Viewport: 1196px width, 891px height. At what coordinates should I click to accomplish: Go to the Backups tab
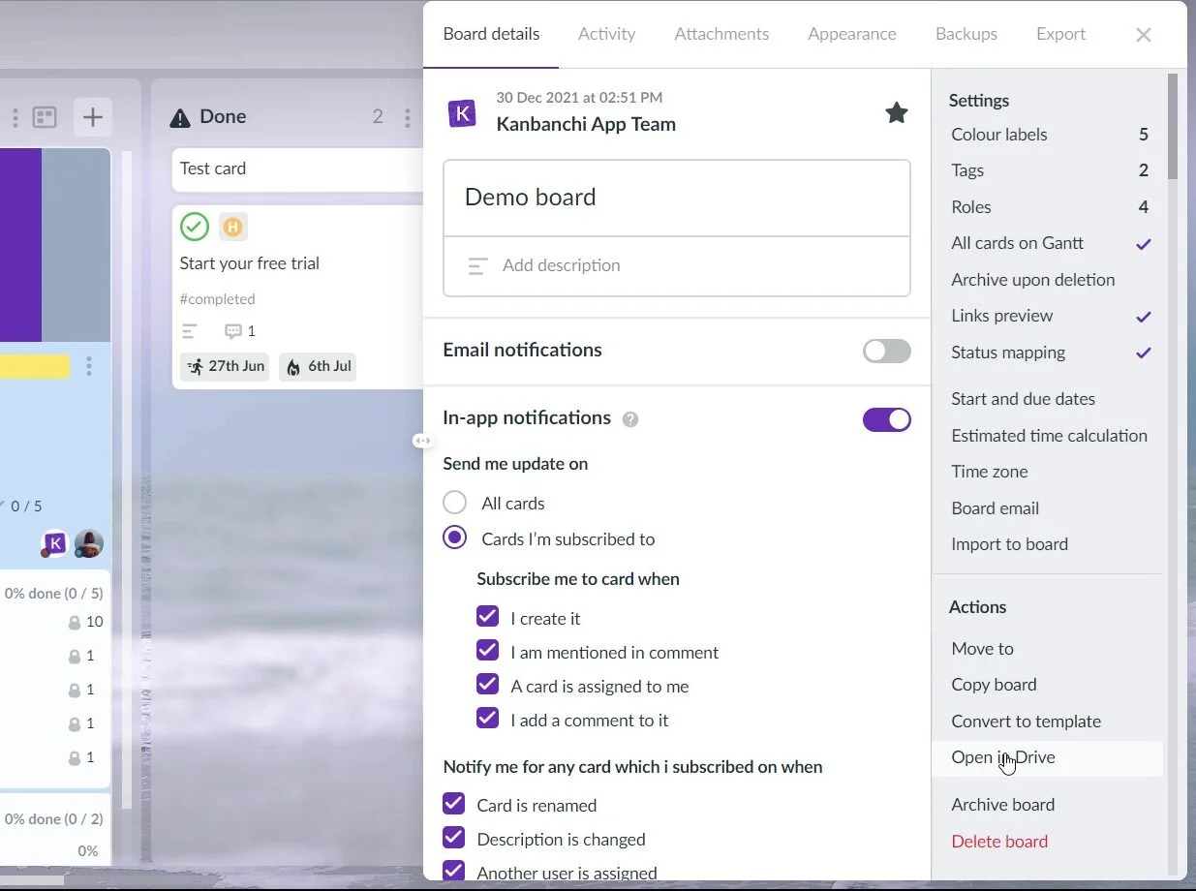[x=966, y=34]
